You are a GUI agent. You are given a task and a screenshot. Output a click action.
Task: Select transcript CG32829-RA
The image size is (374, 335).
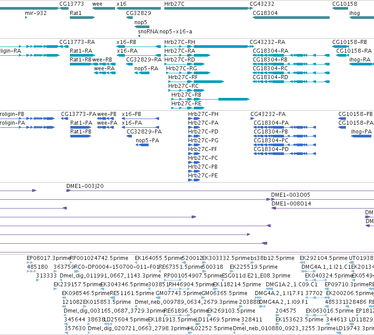click(x=144, y=60)
